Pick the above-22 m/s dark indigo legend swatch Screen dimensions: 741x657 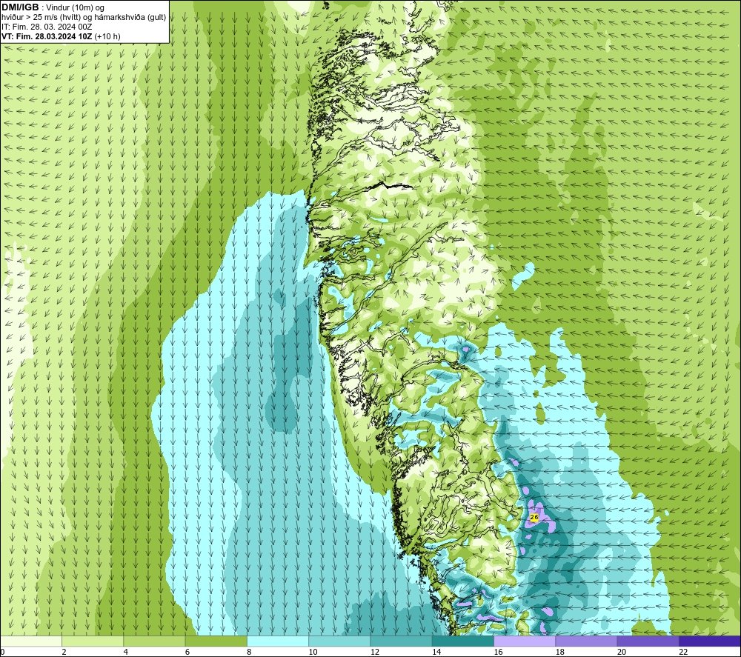point(710,641)
